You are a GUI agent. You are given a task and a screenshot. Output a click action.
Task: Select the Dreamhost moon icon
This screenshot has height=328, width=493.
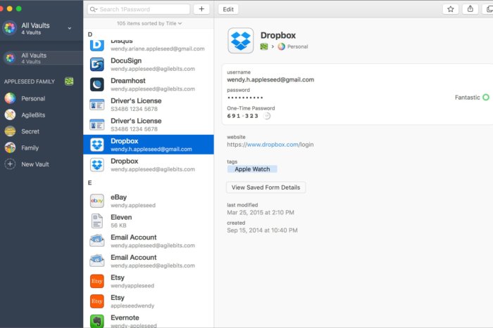pyautogui.click(x=97, y=84)
